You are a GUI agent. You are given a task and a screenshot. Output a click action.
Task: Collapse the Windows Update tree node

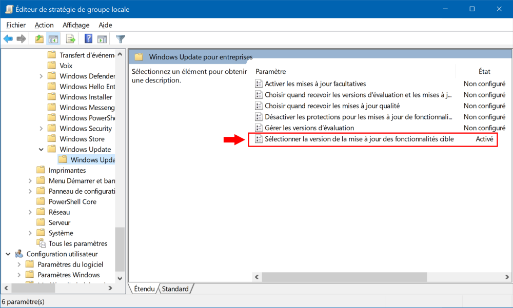pyautogui.click(x=41, y=150)
